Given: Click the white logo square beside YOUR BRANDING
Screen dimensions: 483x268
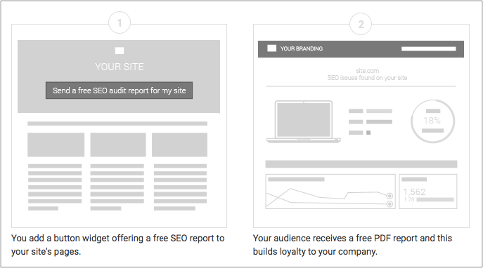Looking at the screenshot, I should pos(271,48).
